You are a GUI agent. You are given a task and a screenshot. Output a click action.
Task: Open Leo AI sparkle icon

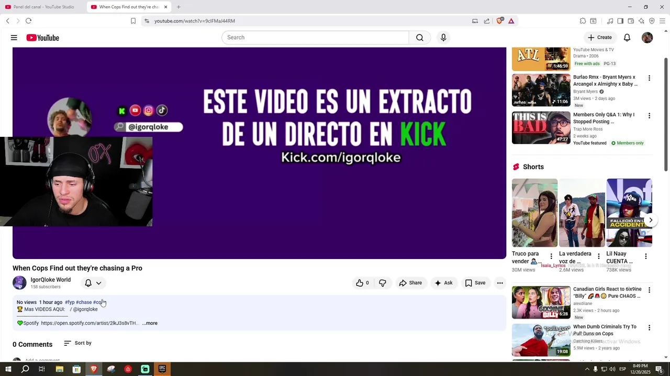coord(641,21)
